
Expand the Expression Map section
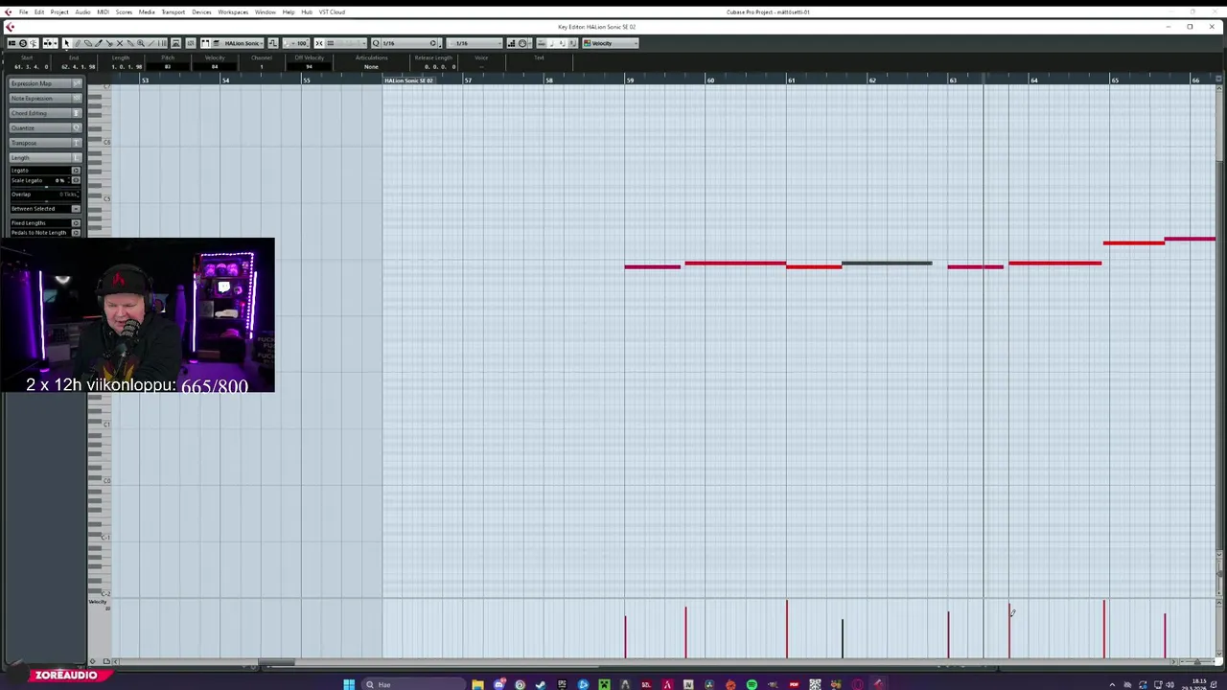click(x=45, y=83)
